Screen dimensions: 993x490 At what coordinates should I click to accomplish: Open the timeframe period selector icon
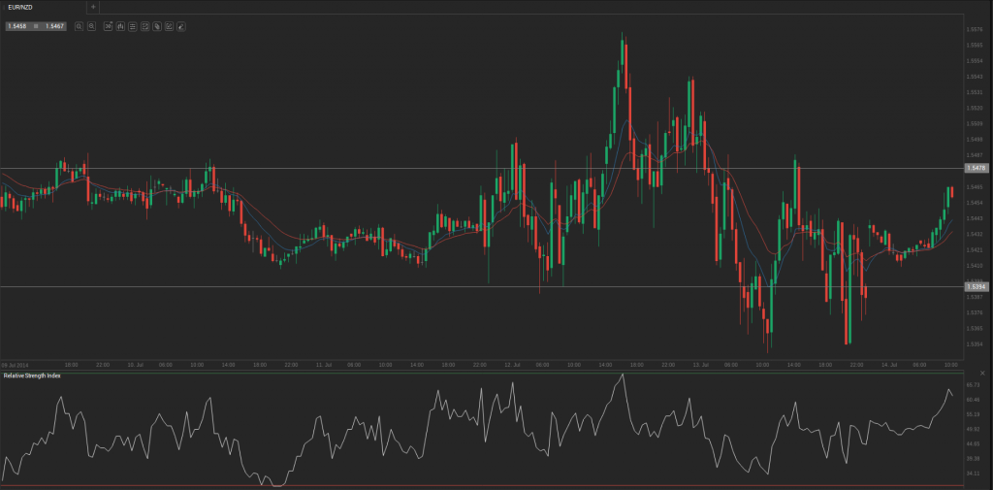click(x=109, y=26)
